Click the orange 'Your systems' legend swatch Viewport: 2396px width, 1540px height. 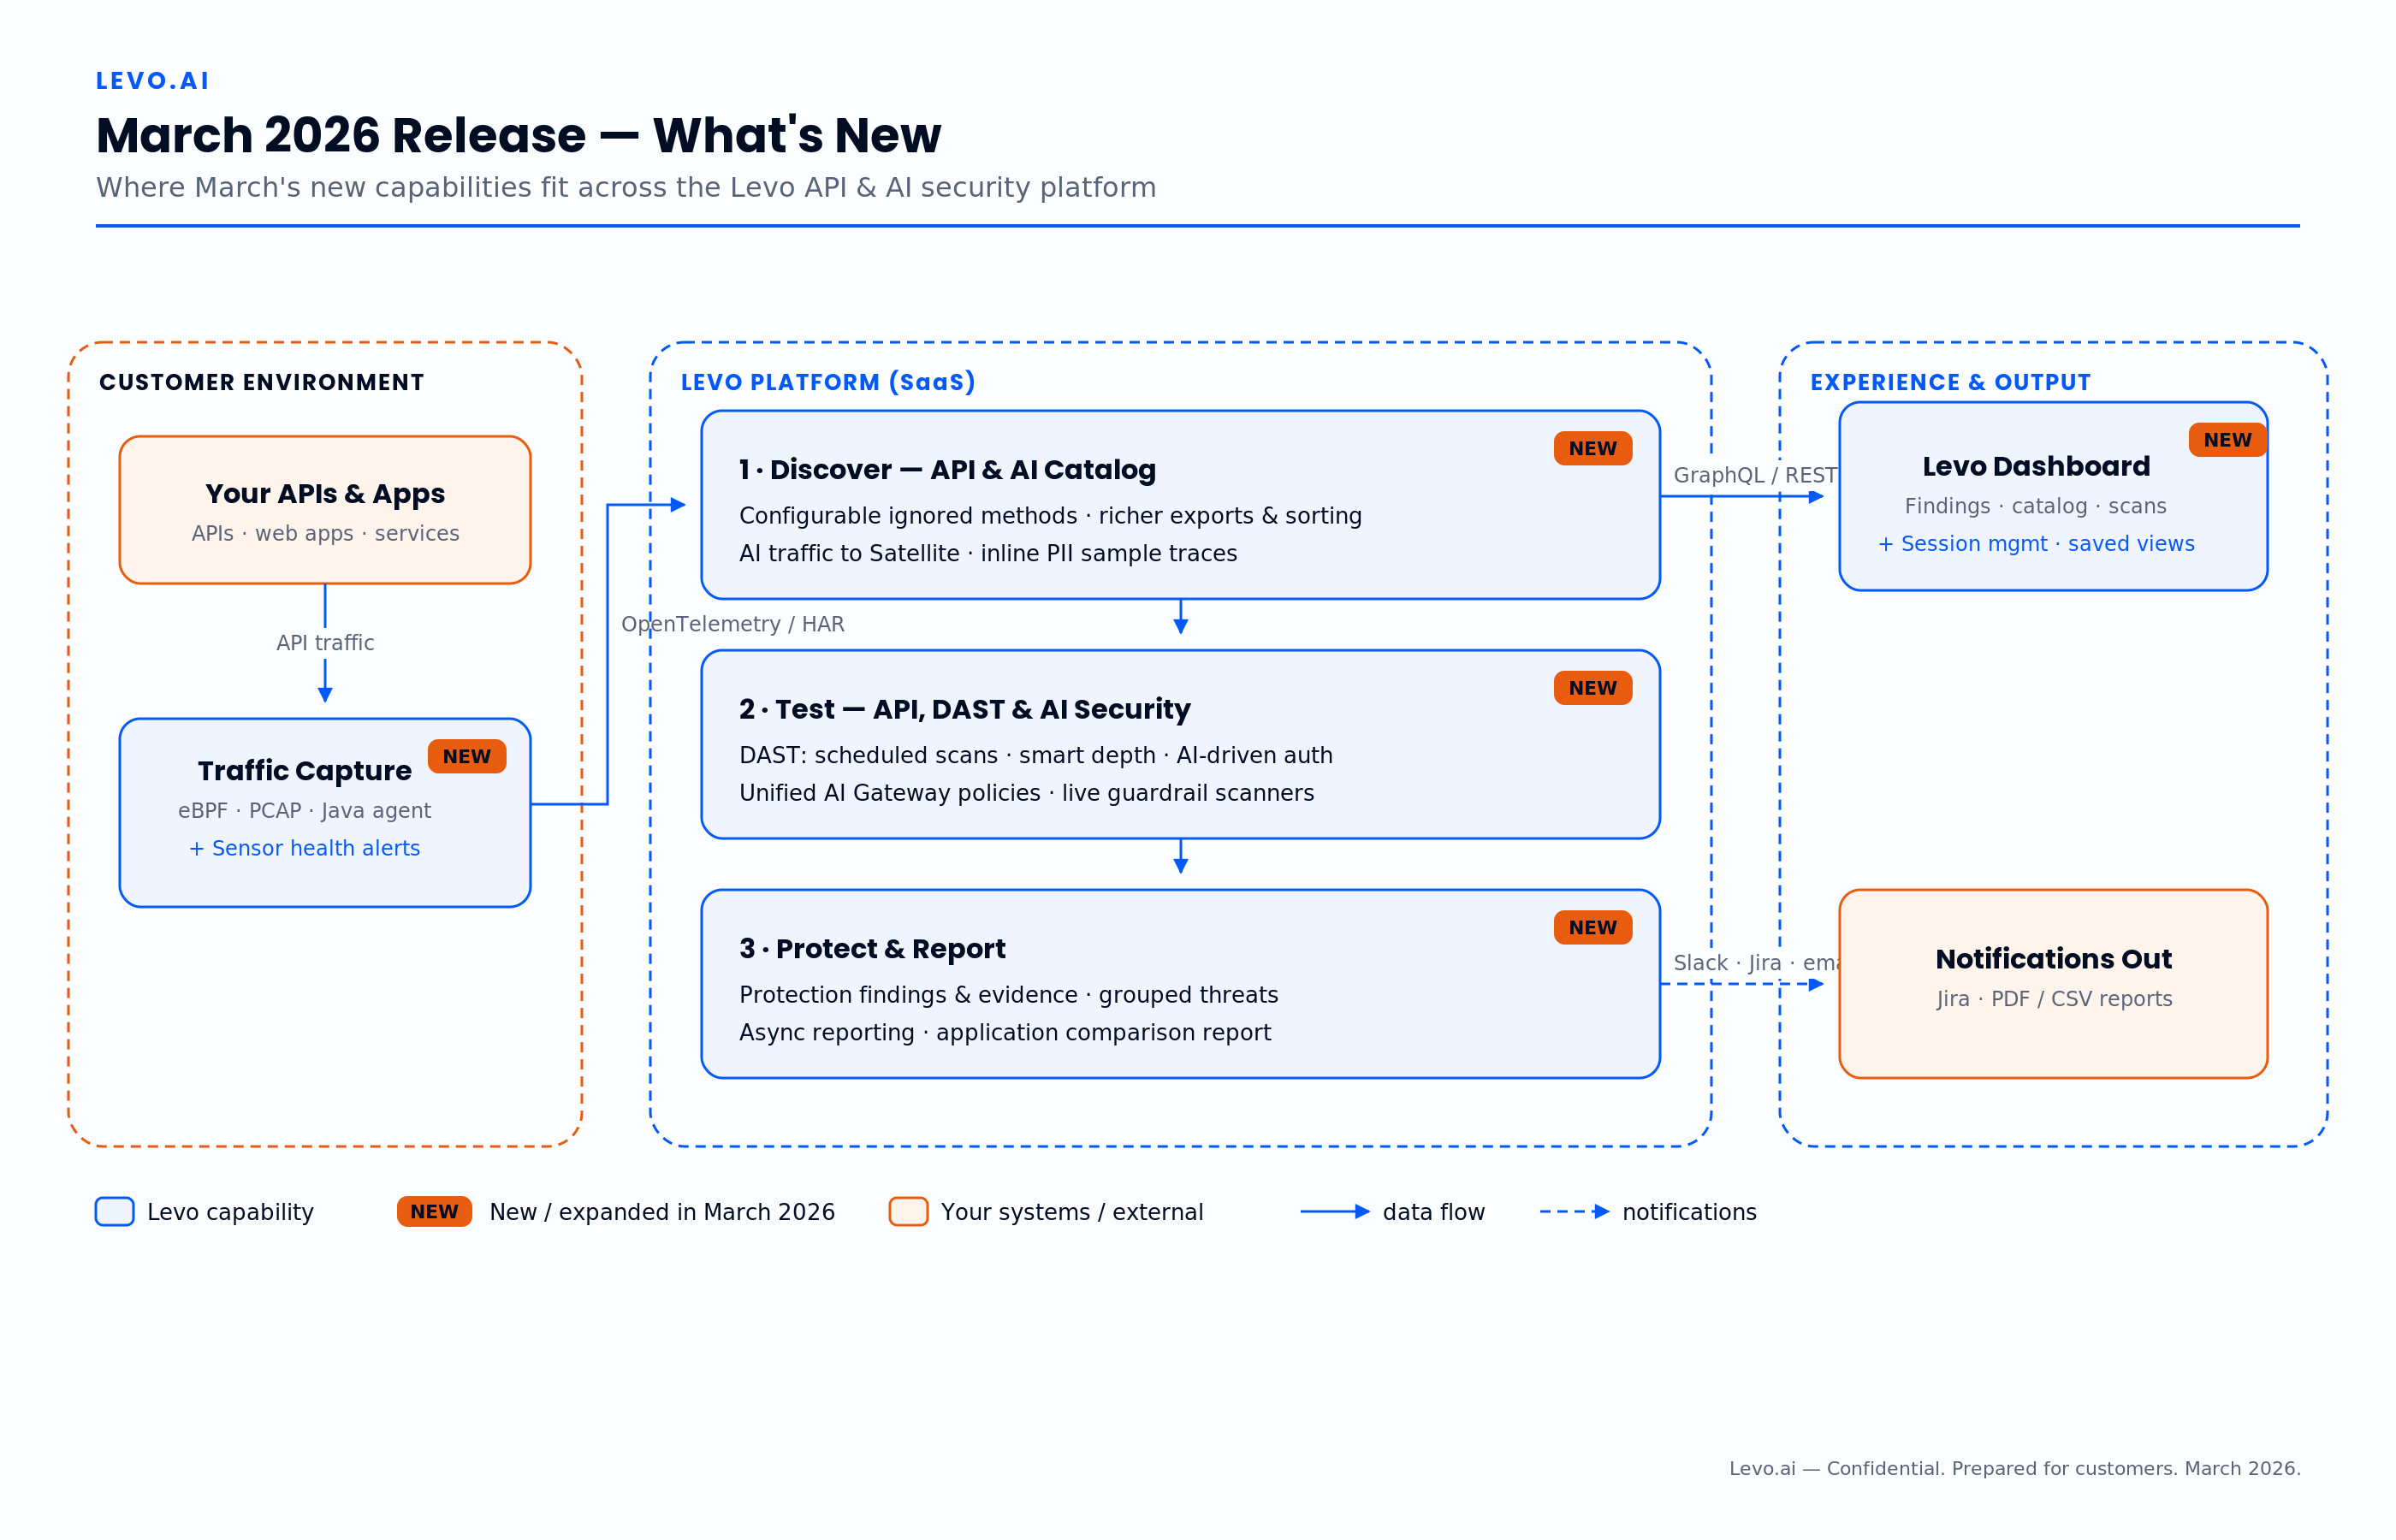pyautogui.click(x=909, y=1211)
